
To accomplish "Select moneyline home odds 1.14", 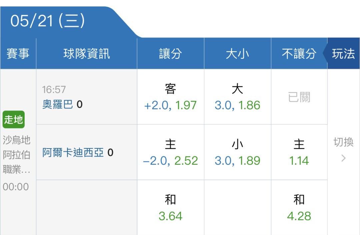I will pyautogui.click(x=299, y=152).
